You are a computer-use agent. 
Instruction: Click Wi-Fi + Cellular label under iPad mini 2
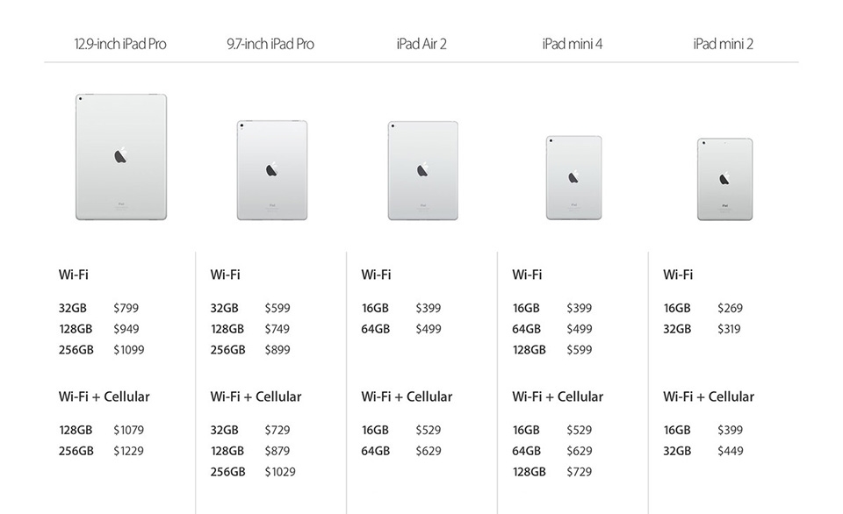[709, 397]
